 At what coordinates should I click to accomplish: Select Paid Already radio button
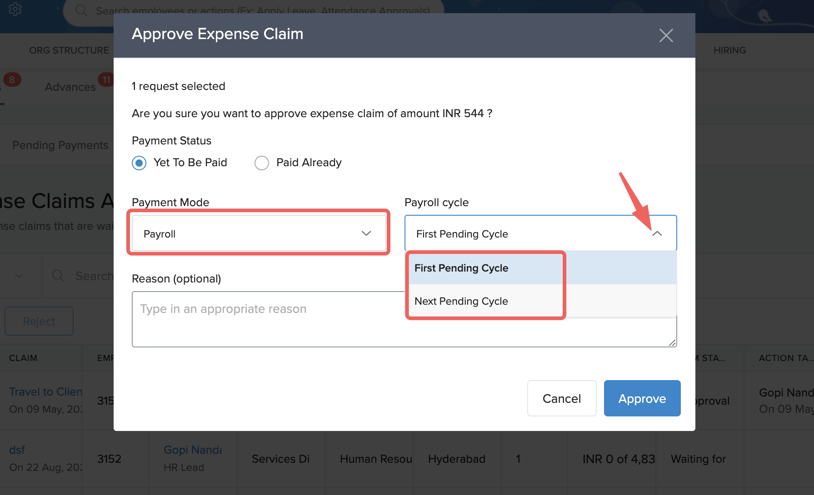point(262,163)
